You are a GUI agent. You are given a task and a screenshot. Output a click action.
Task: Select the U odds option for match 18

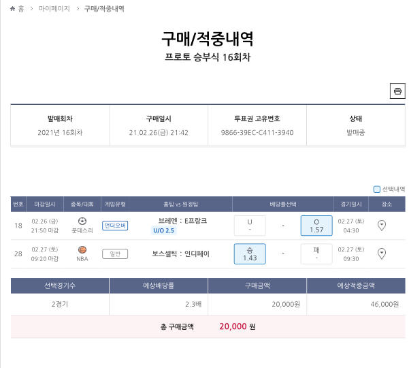250,226
